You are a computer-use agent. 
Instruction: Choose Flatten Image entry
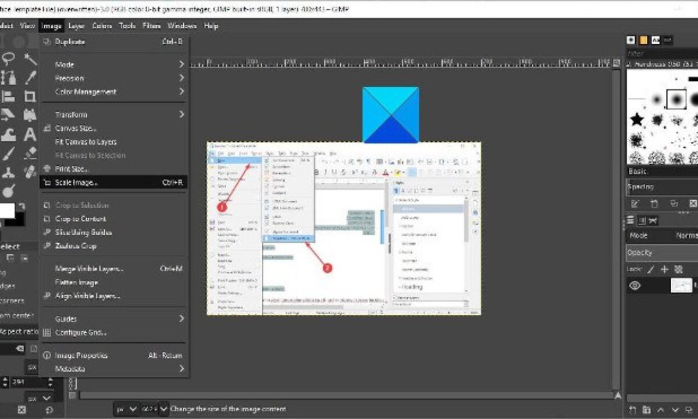tap(114, 282)
